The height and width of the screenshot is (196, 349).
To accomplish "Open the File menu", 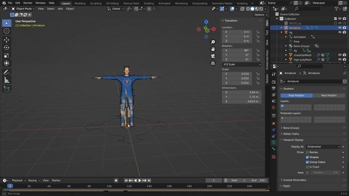I will 10,3.
